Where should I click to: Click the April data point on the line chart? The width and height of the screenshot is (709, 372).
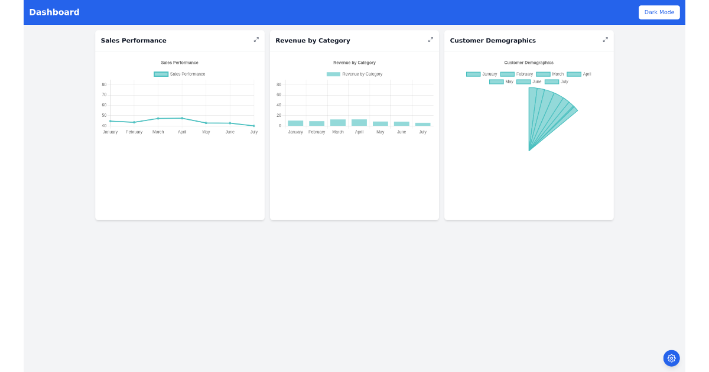click(182, 118)
